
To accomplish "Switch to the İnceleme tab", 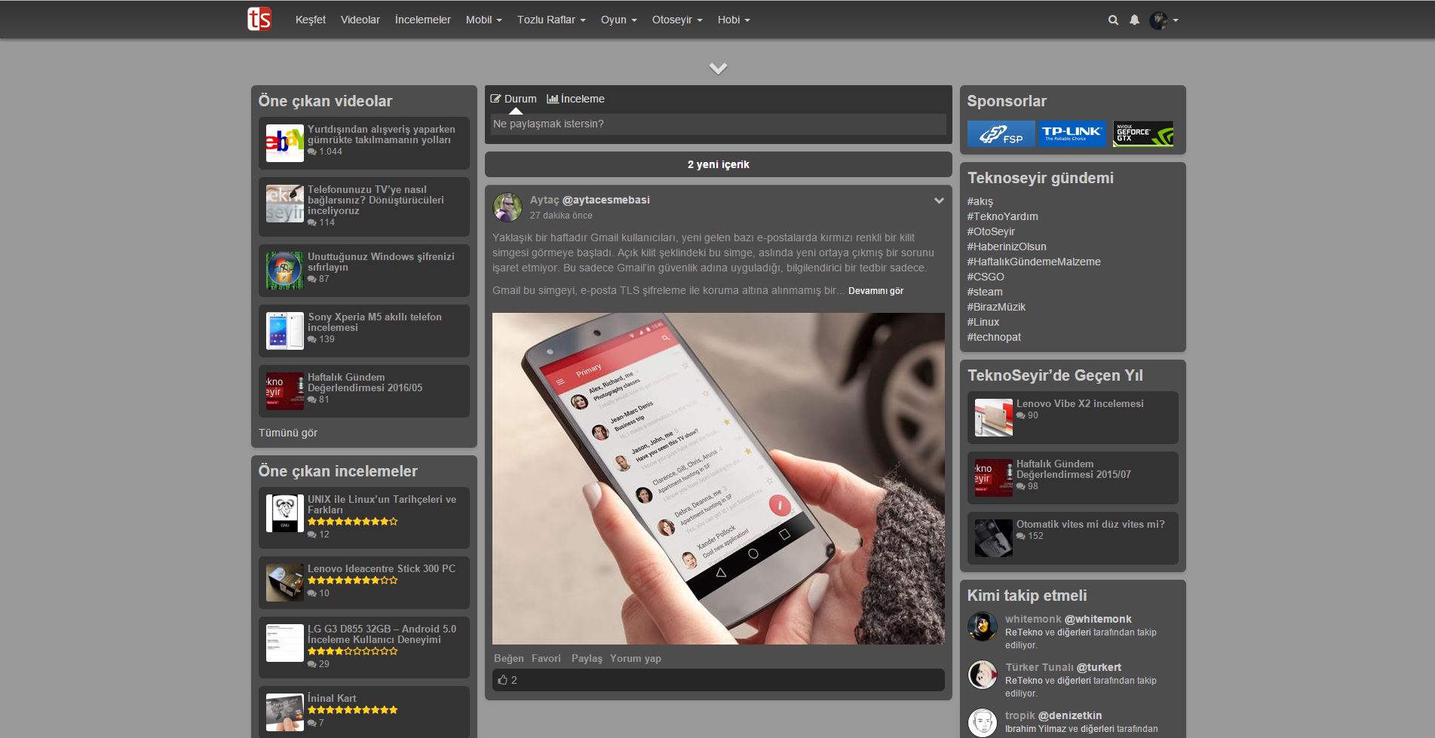I will pos(576,99).
